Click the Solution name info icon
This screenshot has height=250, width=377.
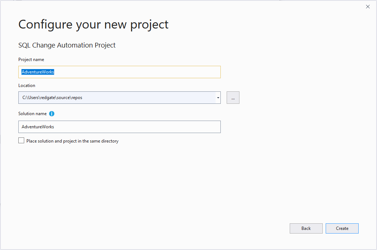pyautogui.click(x=52, y=114)
